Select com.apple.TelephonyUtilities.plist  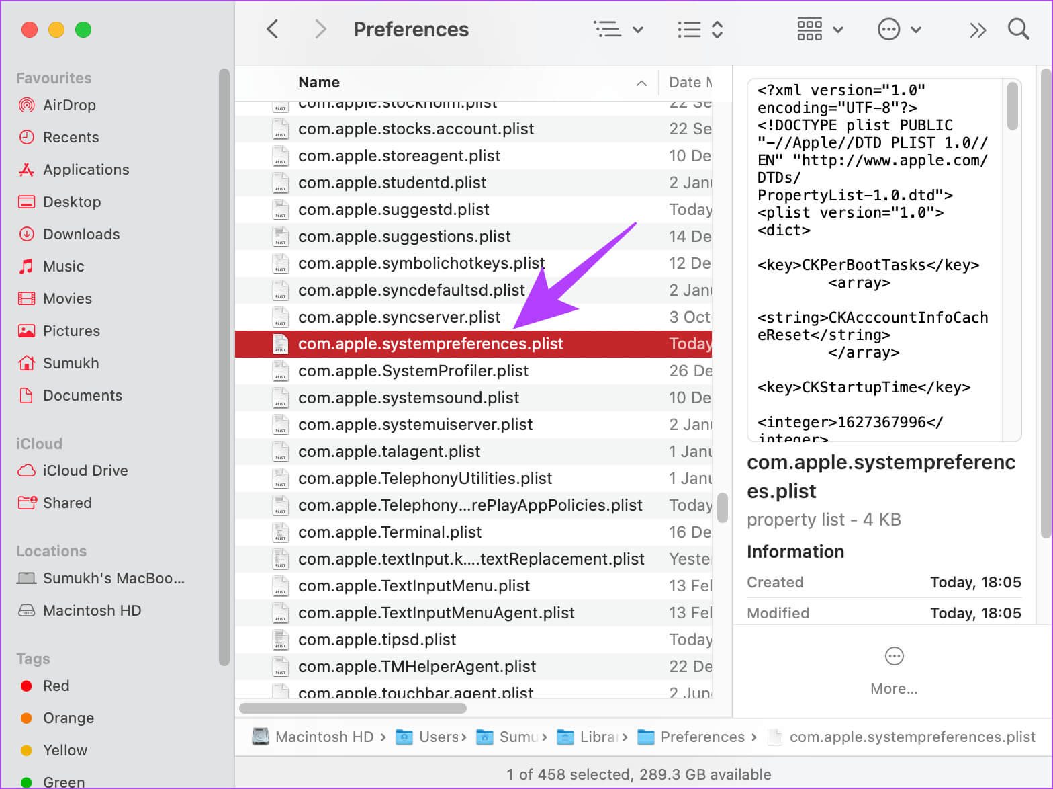473,478
